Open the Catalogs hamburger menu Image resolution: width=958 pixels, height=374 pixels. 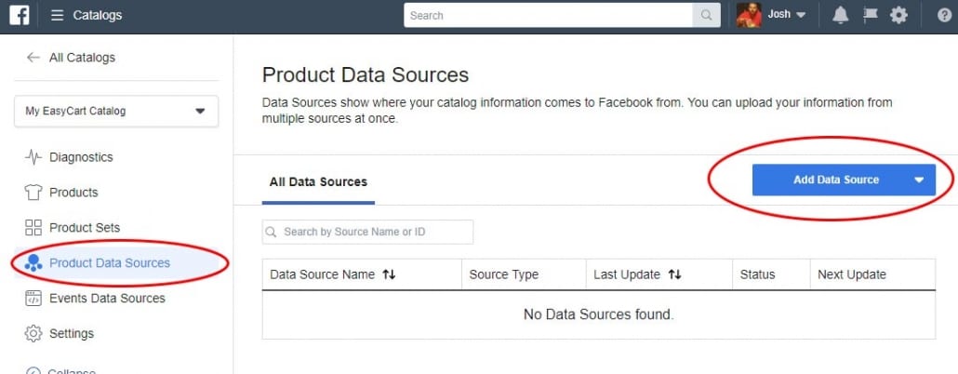point(58,15)
